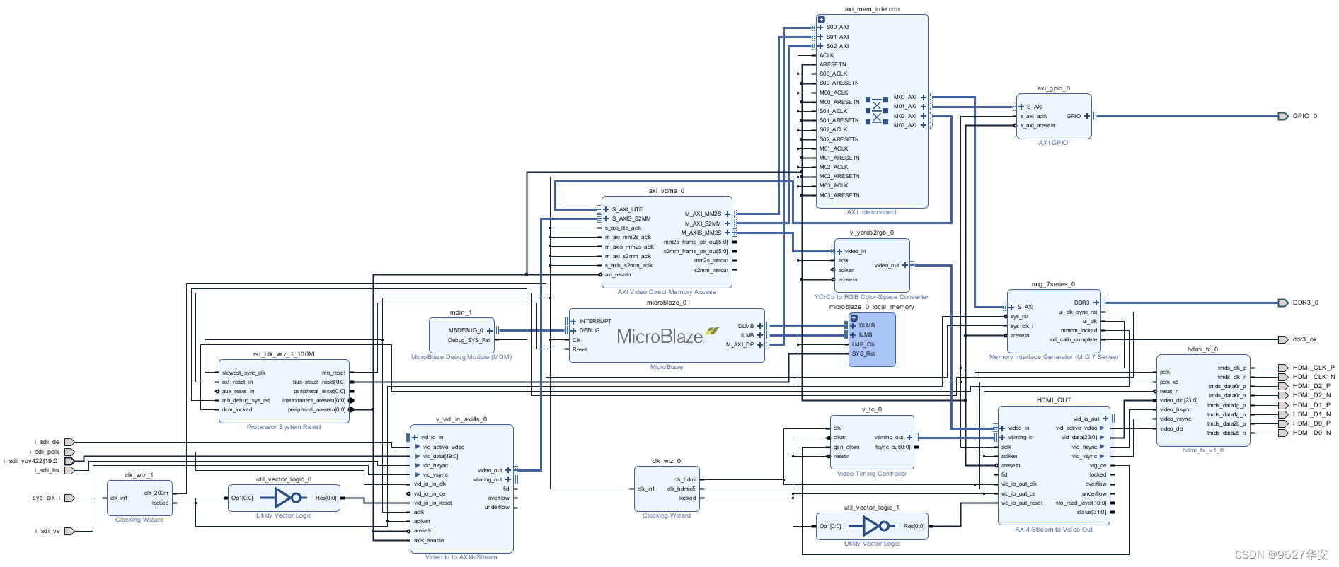Screen dimensions: 1339x567
Task: Select the sys_clk_i input port symbol
Action: coord(69,498)
